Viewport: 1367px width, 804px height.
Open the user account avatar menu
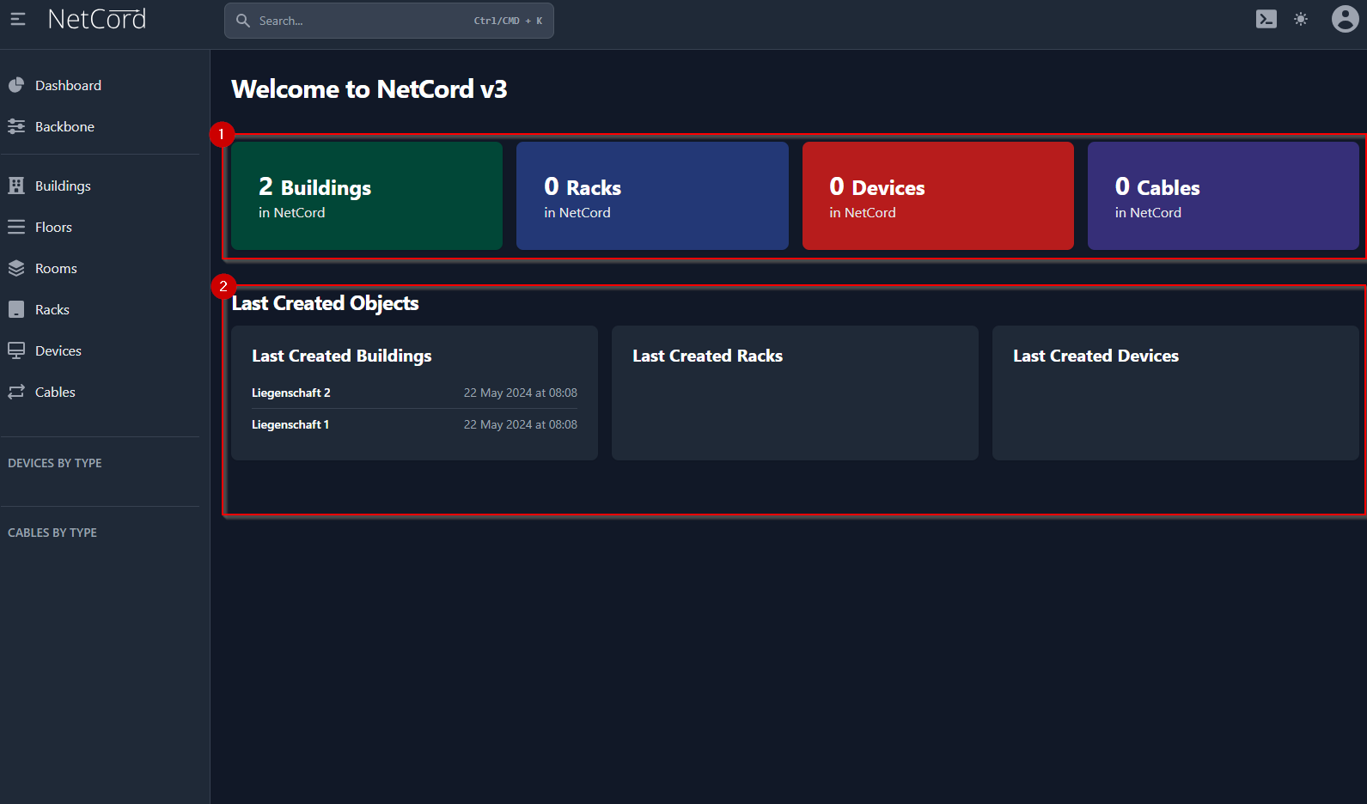[x=1345, y=19]
